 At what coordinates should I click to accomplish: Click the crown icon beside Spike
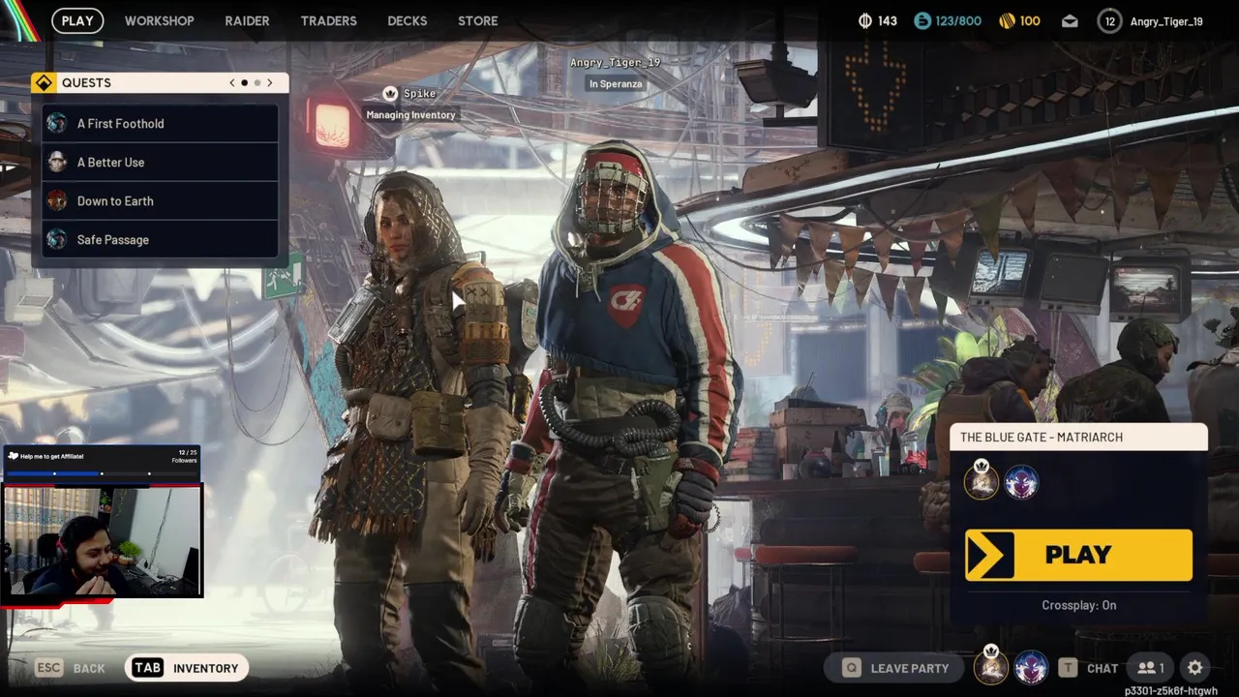pyautogui.click(x=390, y=93)
